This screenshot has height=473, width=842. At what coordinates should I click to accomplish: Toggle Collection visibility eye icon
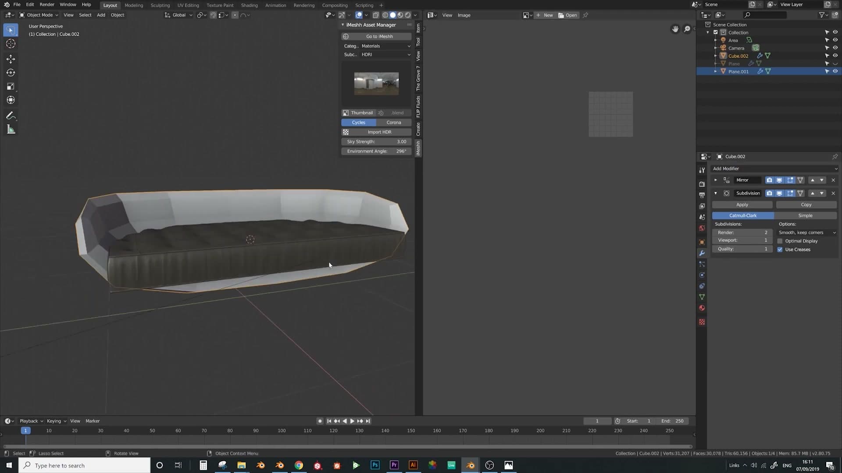(835, 32)
